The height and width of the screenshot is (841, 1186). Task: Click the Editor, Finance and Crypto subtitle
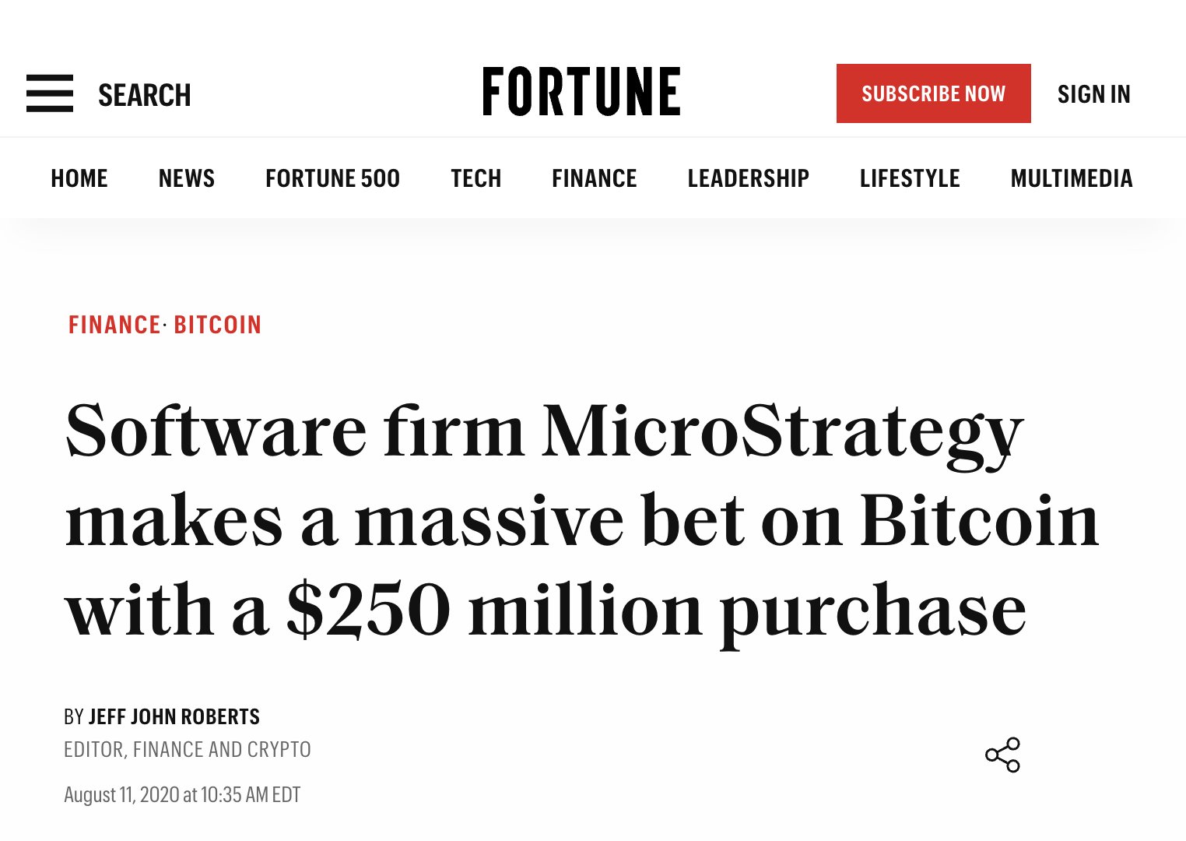tap(188, 750)
